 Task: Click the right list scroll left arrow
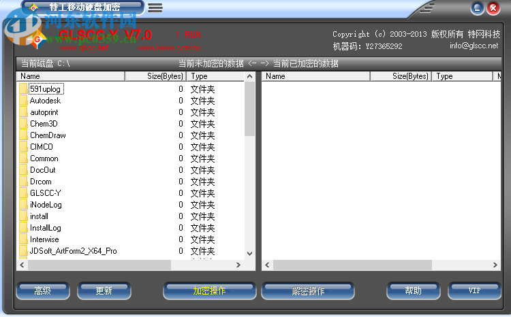tap(267, 265)
